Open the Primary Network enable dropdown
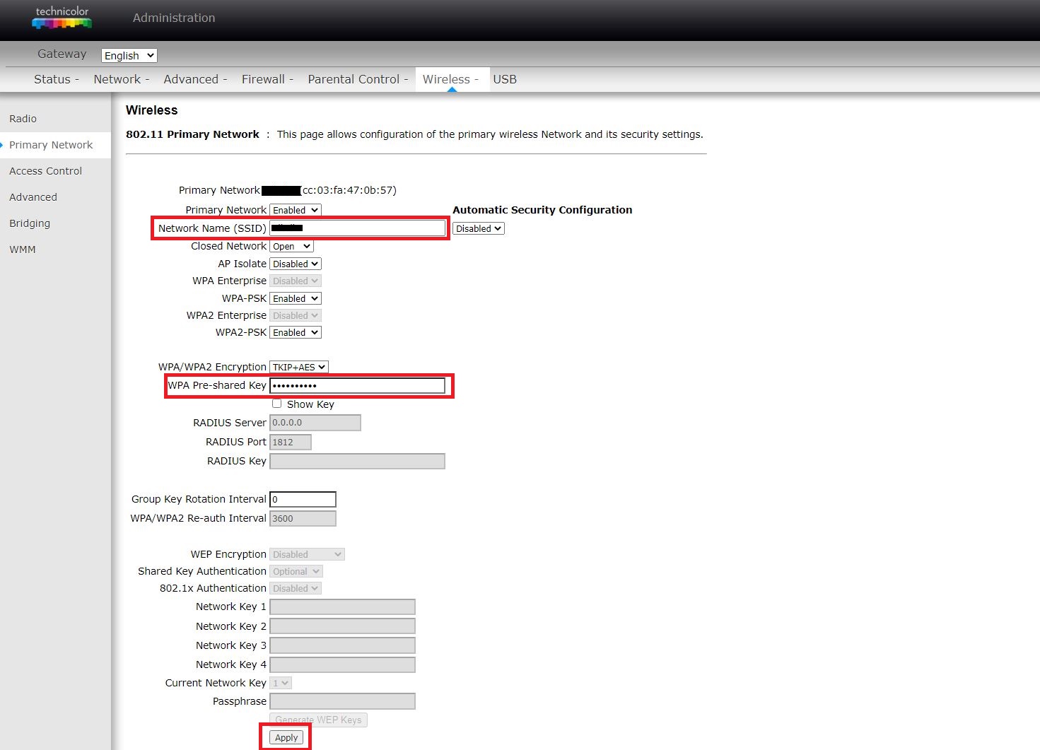 coord(295,210)
